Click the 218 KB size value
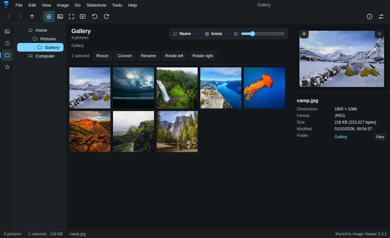Image resolution: width=390 pixels, height=238 pixels. pyautogui.click(x=355, y=122)
